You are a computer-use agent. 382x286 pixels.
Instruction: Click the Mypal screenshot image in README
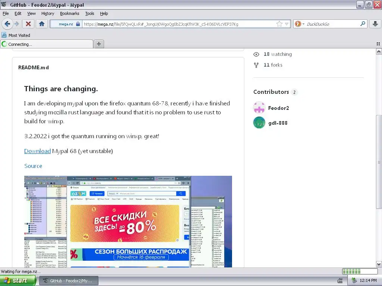(x=128, y=222)
